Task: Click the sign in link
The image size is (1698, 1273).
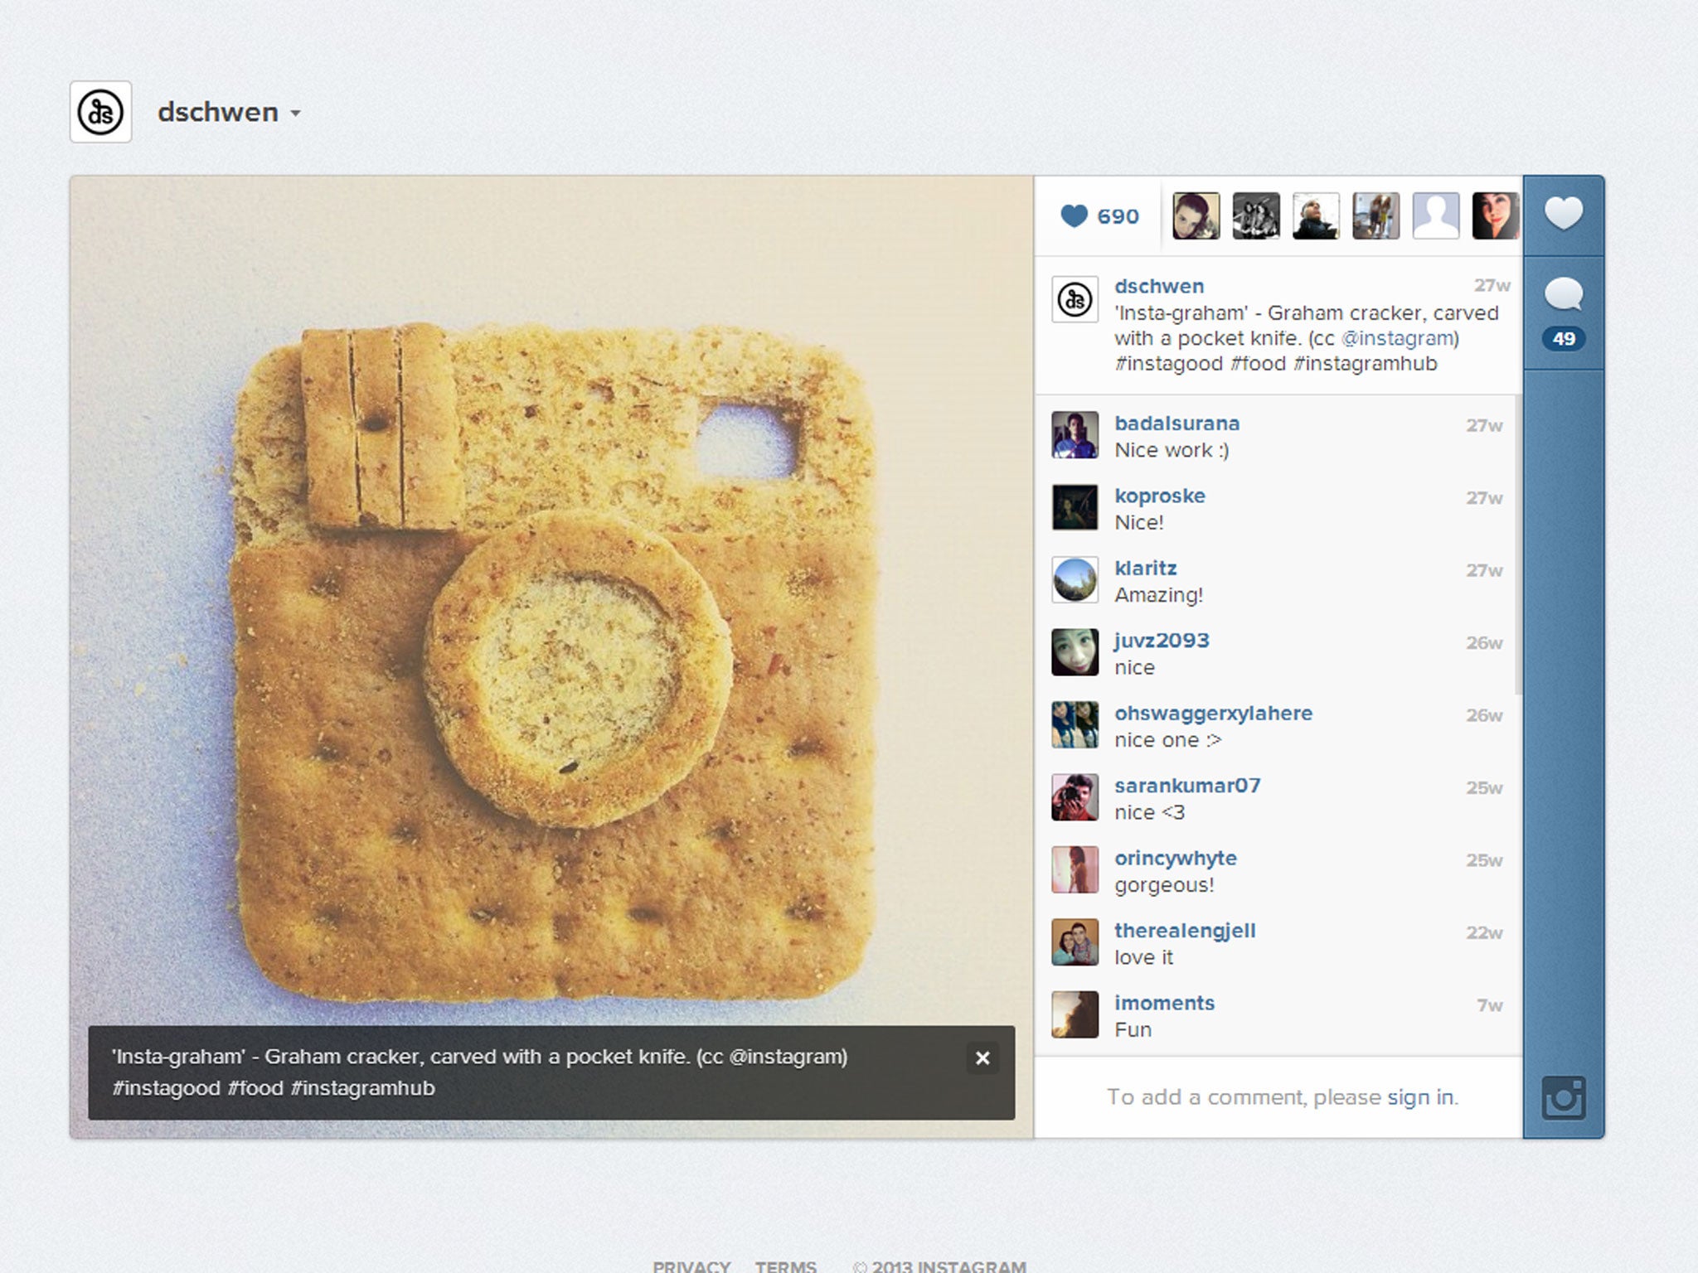Action: [x=1420, y=1096]
